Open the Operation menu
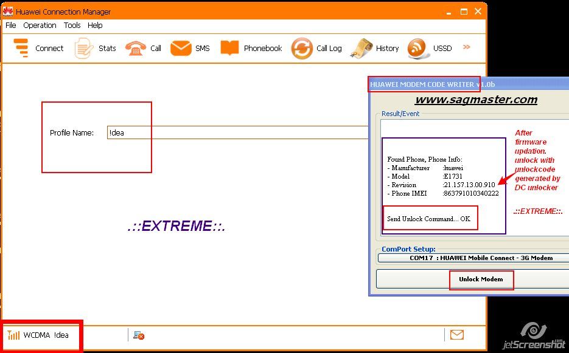 (40, 26)
